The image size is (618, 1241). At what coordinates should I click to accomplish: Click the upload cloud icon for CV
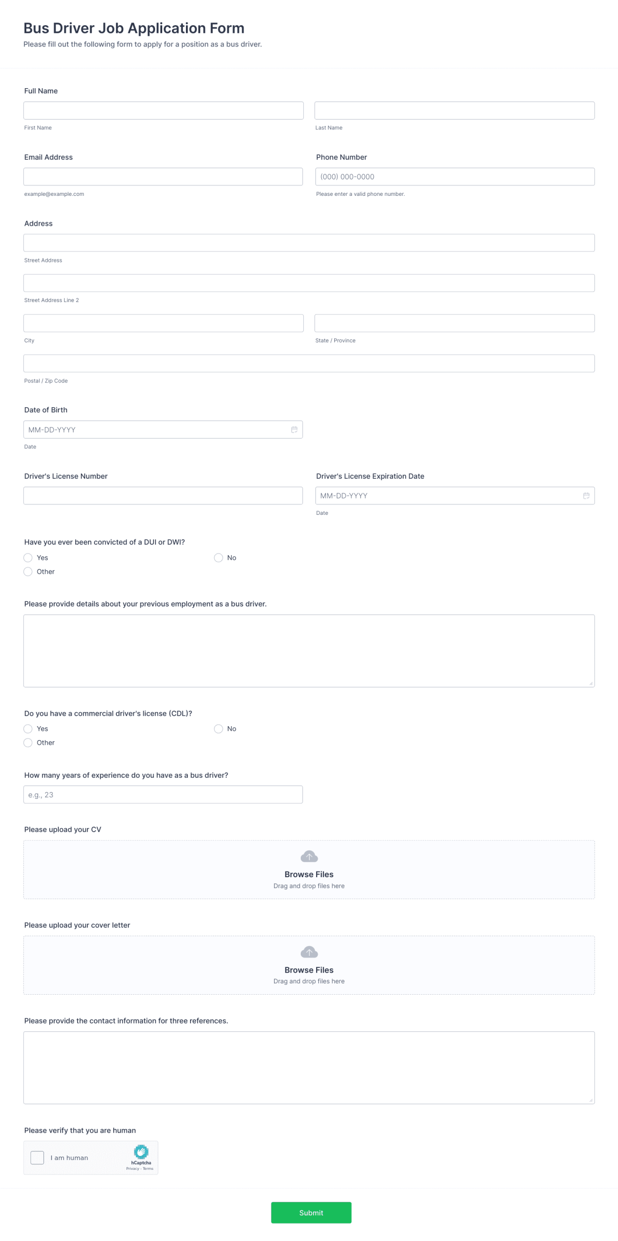(309, 856)
